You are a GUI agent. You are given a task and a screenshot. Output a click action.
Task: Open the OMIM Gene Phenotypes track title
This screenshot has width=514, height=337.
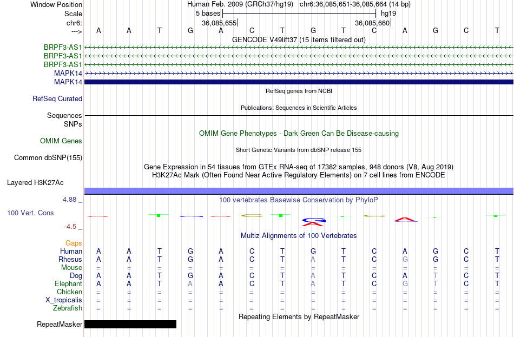tap(299, 134)
